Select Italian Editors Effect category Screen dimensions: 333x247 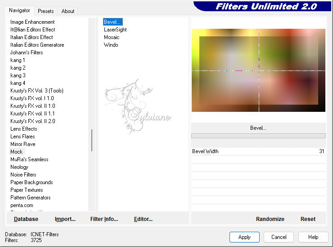tap(31, 37)
